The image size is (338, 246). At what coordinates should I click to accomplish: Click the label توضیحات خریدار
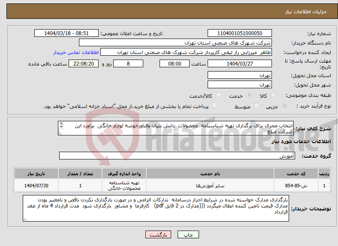pyautogui.click(x=311, y=209)
